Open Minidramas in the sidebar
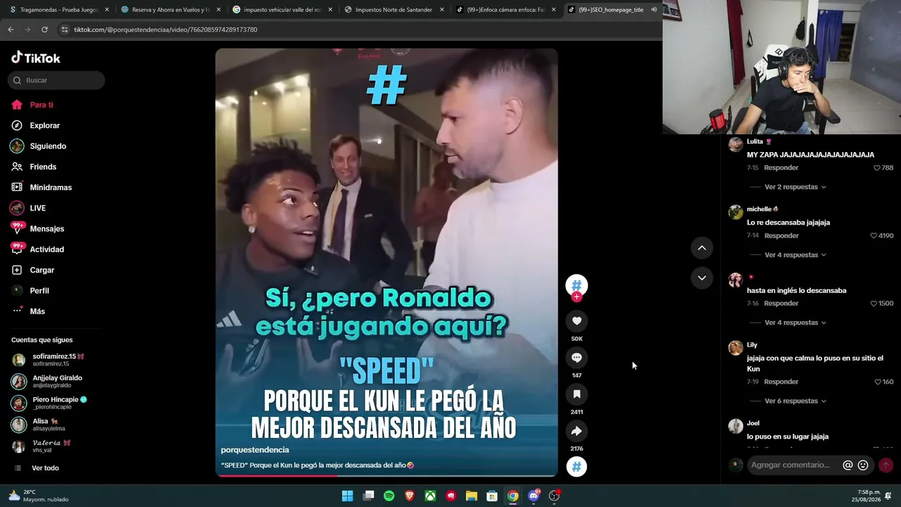This screenshot has width=901, height=507. pyautogui.click(x=51, y=187)
